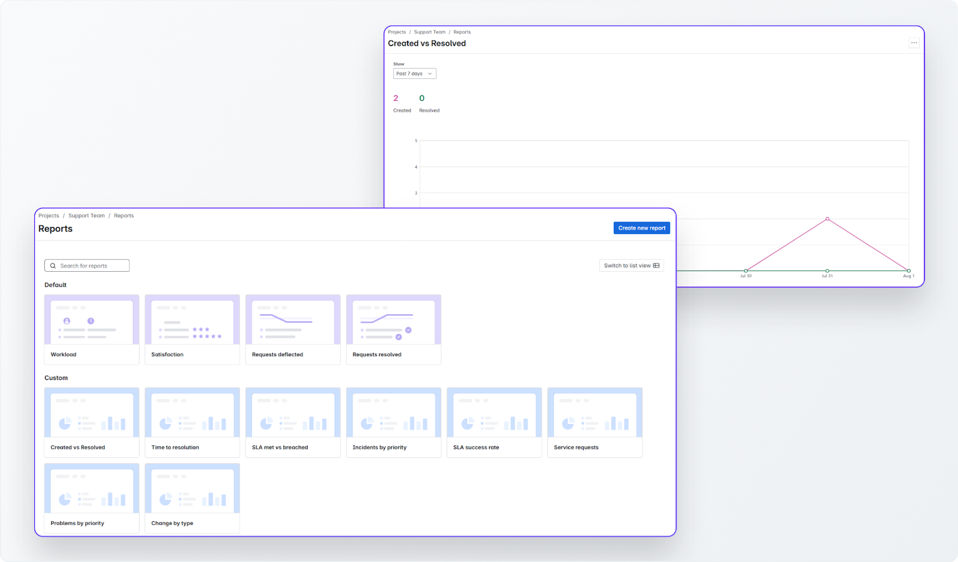
Task: Toggle the 'Resolved' legend in the chart summary
Action: click(429, 103)
